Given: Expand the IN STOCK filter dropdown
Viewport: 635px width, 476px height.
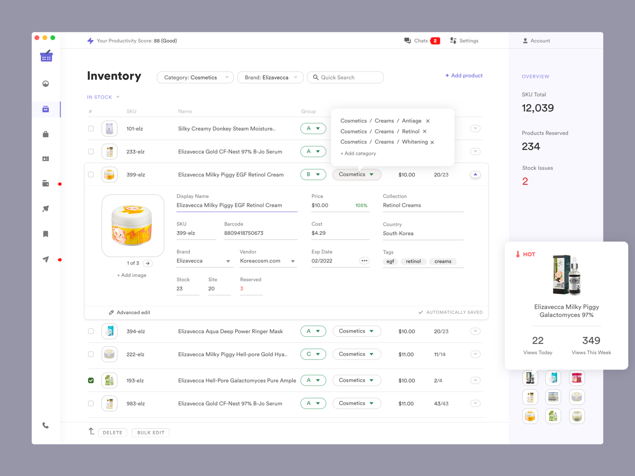Looking at the screenshot, I should tap(103, 97).
